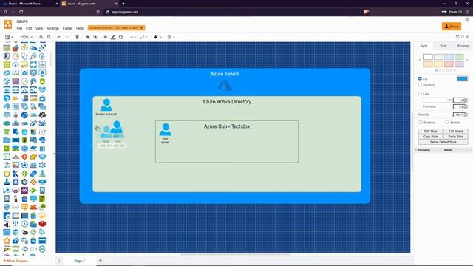Open the line style dropdown in Style panel

[437, 100]
